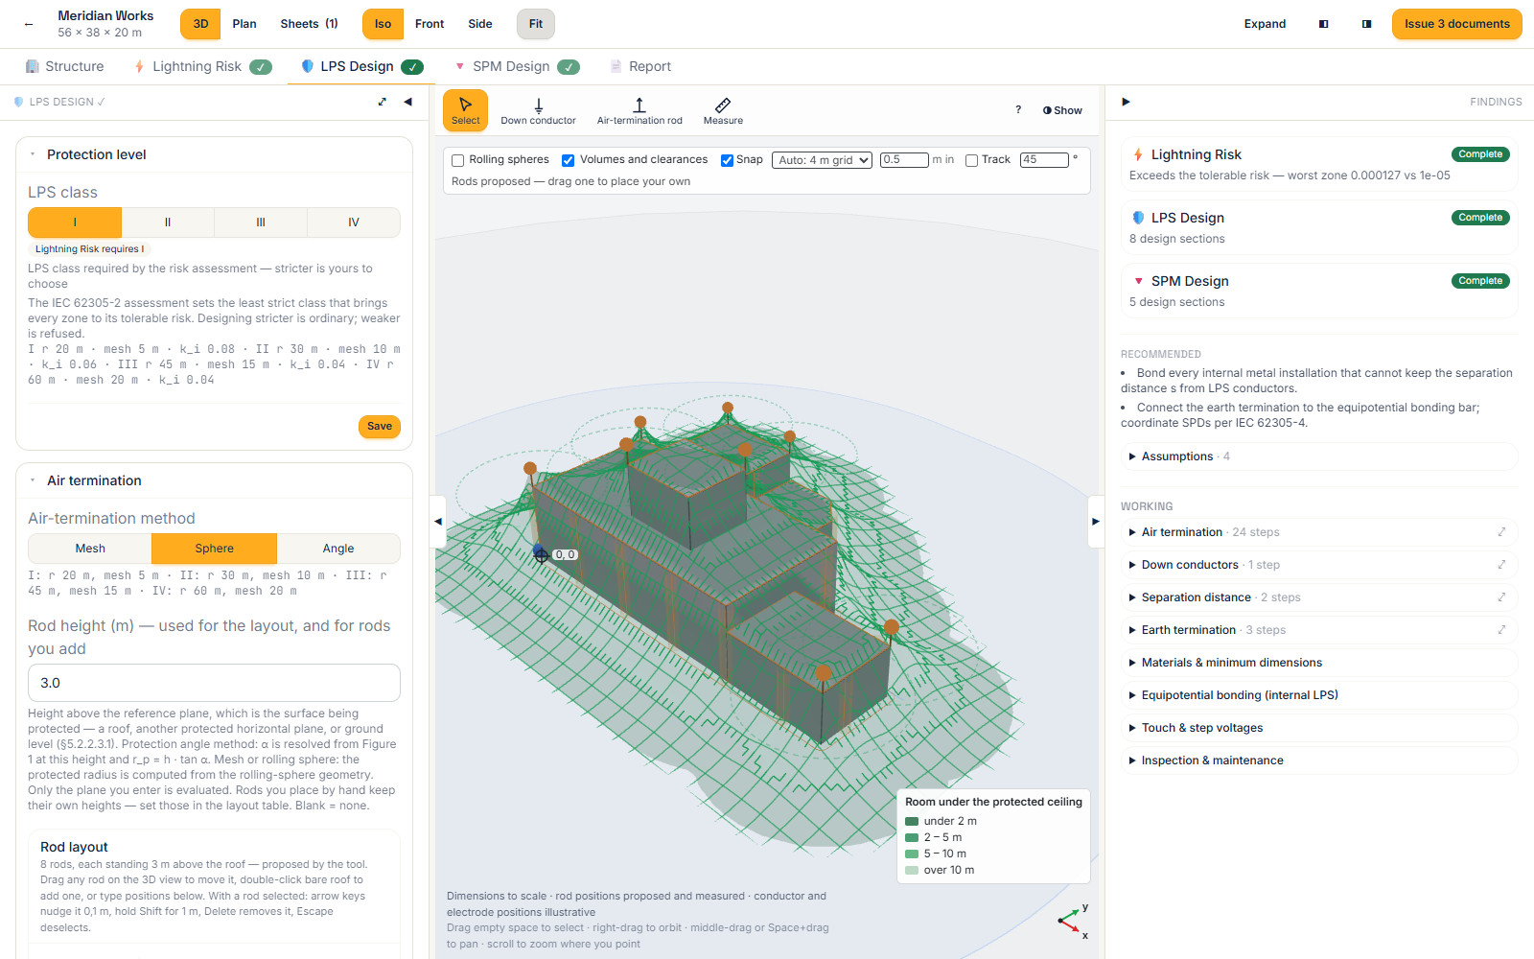Maximize the LPS Design panel
The height and width of the screenshot is (959, 1534).
383,102
